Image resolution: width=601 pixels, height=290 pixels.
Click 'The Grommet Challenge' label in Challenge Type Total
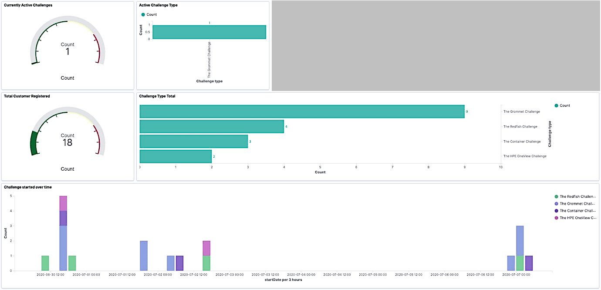click(x=522, y=111)
